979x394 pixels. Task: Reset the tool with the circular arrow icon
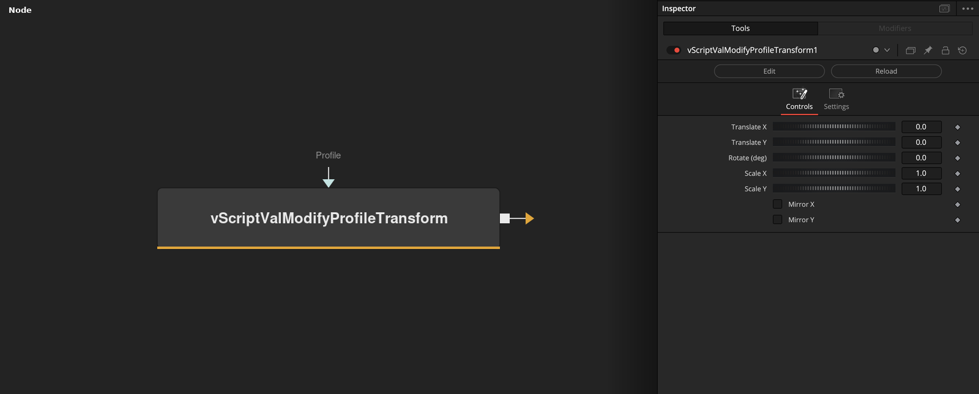tap(962, 50)
